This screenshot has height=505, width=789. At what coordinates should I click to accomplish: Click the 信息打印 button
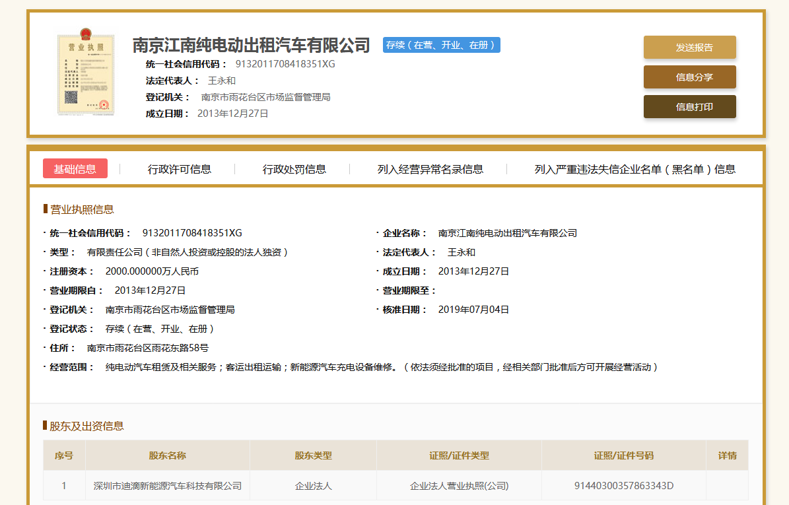[x=689, y=107]
